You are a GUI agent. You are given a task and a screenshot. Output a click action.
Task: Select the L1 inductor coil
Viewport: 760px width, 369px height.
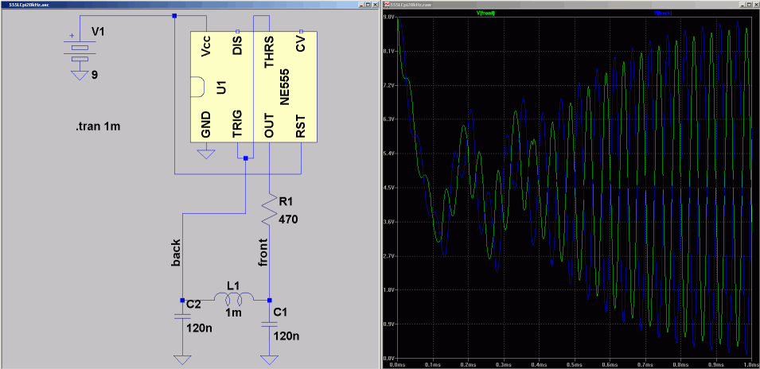[x=239, y=299]
